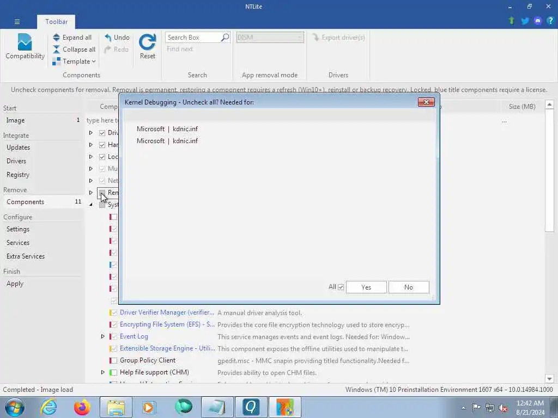Click Yes in the dialog
This screenshot has height=418, width=558.
(366, 287)
